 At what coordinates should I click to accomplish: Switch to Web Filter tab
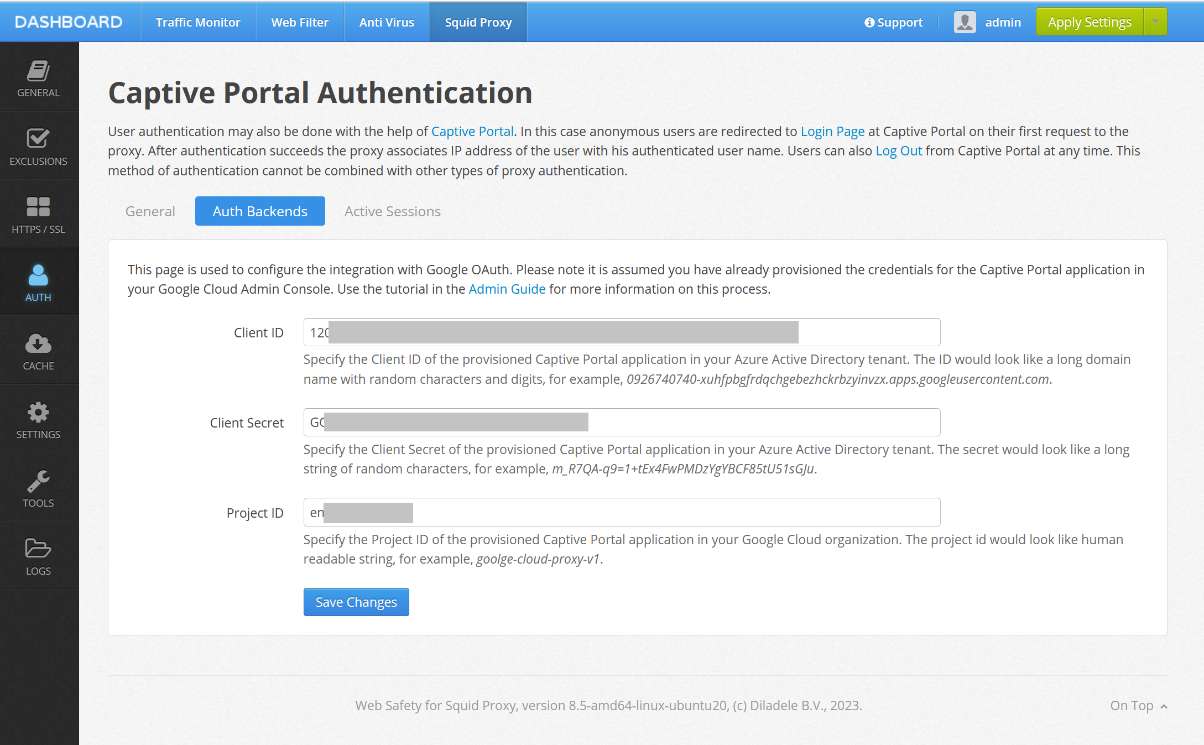pos(300,22)
